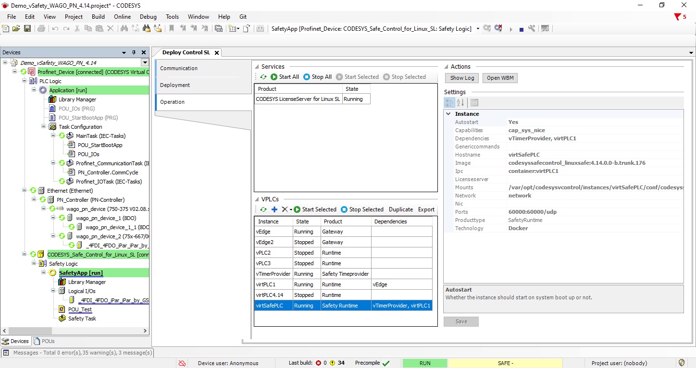Collapse the Task Configuration tree node
This screenshot has width=696, height=368.
coord(44,127)
